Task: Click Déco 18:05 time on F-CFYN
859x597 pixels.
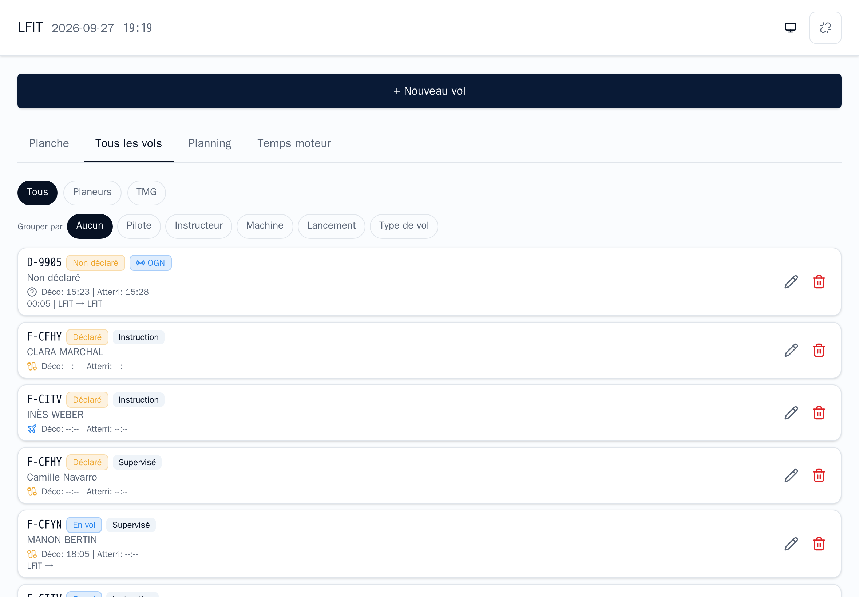Action: tap(66, 554)
